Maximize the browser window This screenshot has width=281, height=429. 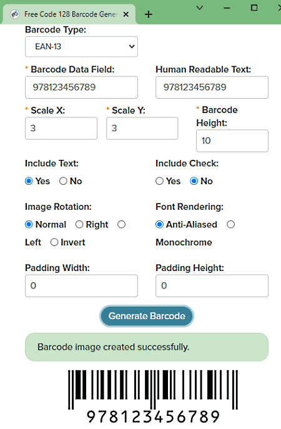[x=254, y=7]
